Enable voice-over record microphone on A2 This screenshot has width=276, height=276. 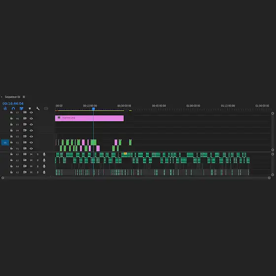click(44, 154)
